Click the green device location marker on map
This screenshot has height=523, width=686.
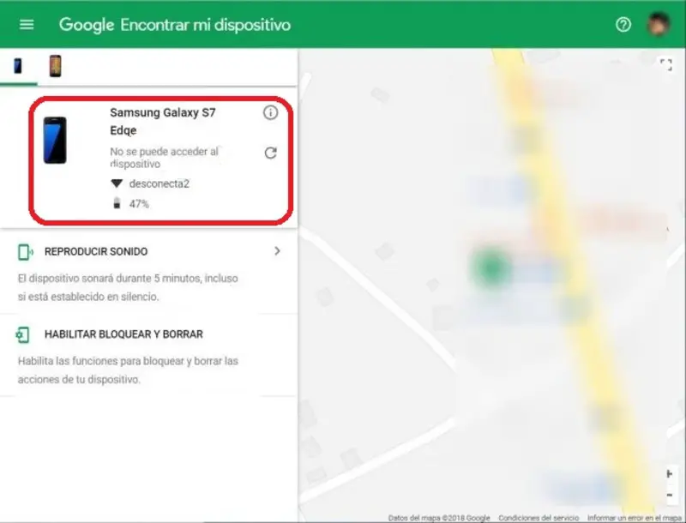tap(490, 268)
